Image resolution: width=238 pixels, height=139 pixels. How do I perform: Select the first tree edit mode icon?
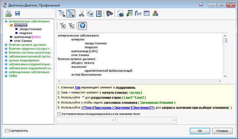pyautogui.click(x=62, y=14)
